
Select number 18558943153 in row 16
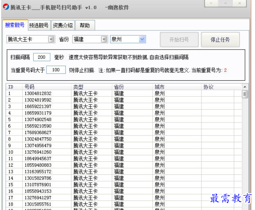tap(38, 191)
